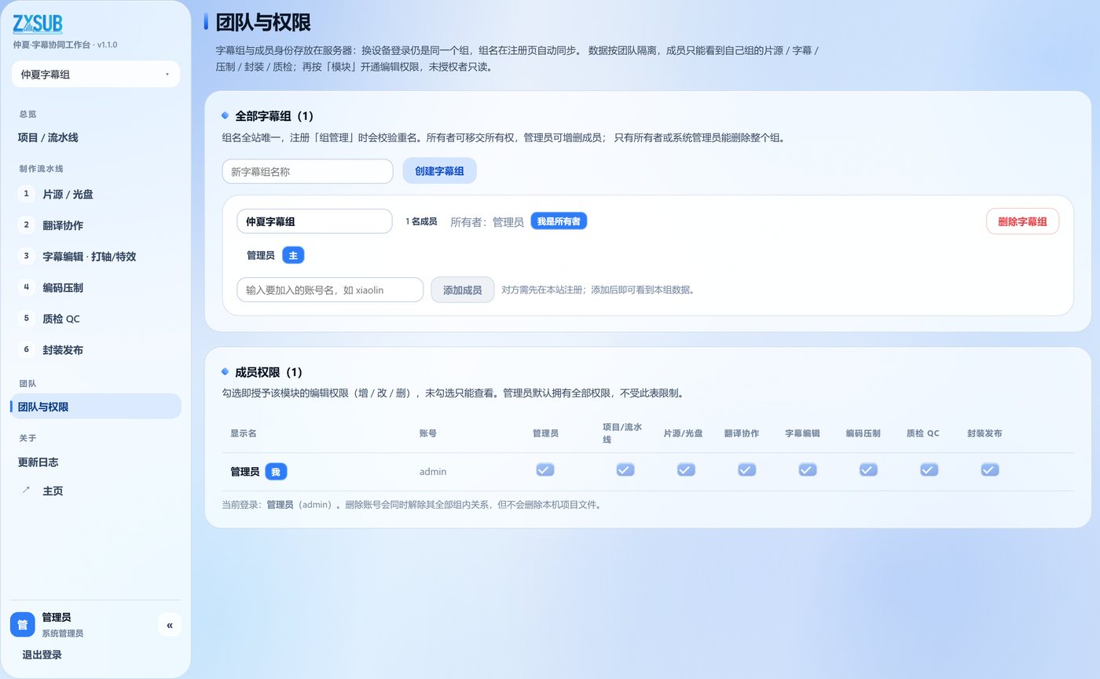1100x679 pixels.
Task: Collapse sidebar with the « button
Action: [170, 625]
